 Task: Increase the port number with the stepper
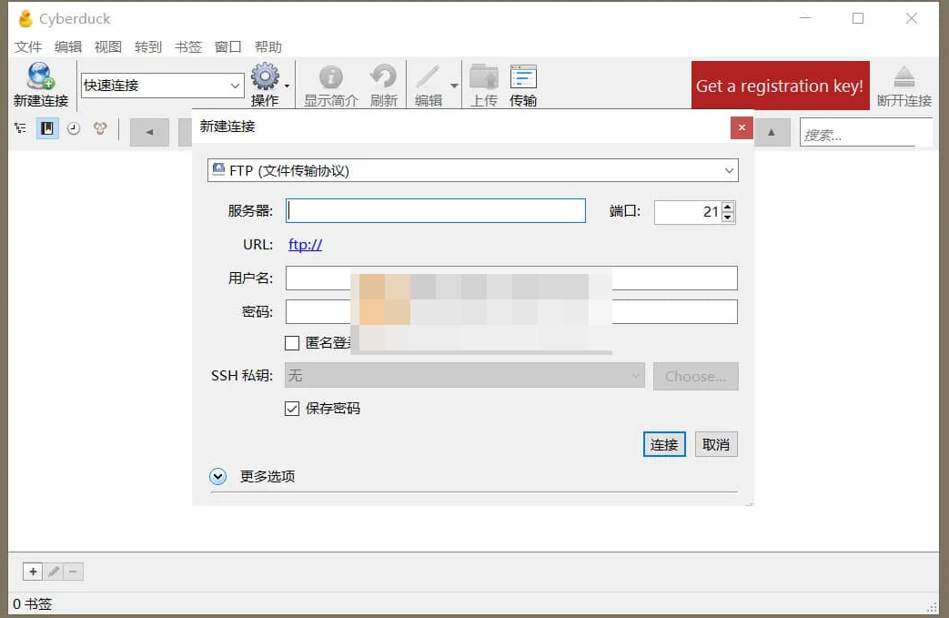(727, 207)
